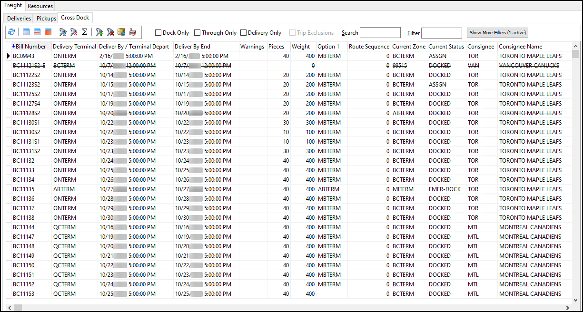Switch to the Pickups tab

[46, 18]
